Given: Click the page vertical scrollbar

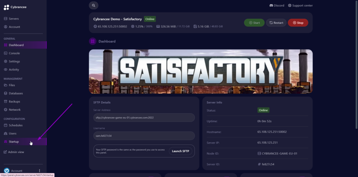Looking at the screenshot, I should (357, 65).
